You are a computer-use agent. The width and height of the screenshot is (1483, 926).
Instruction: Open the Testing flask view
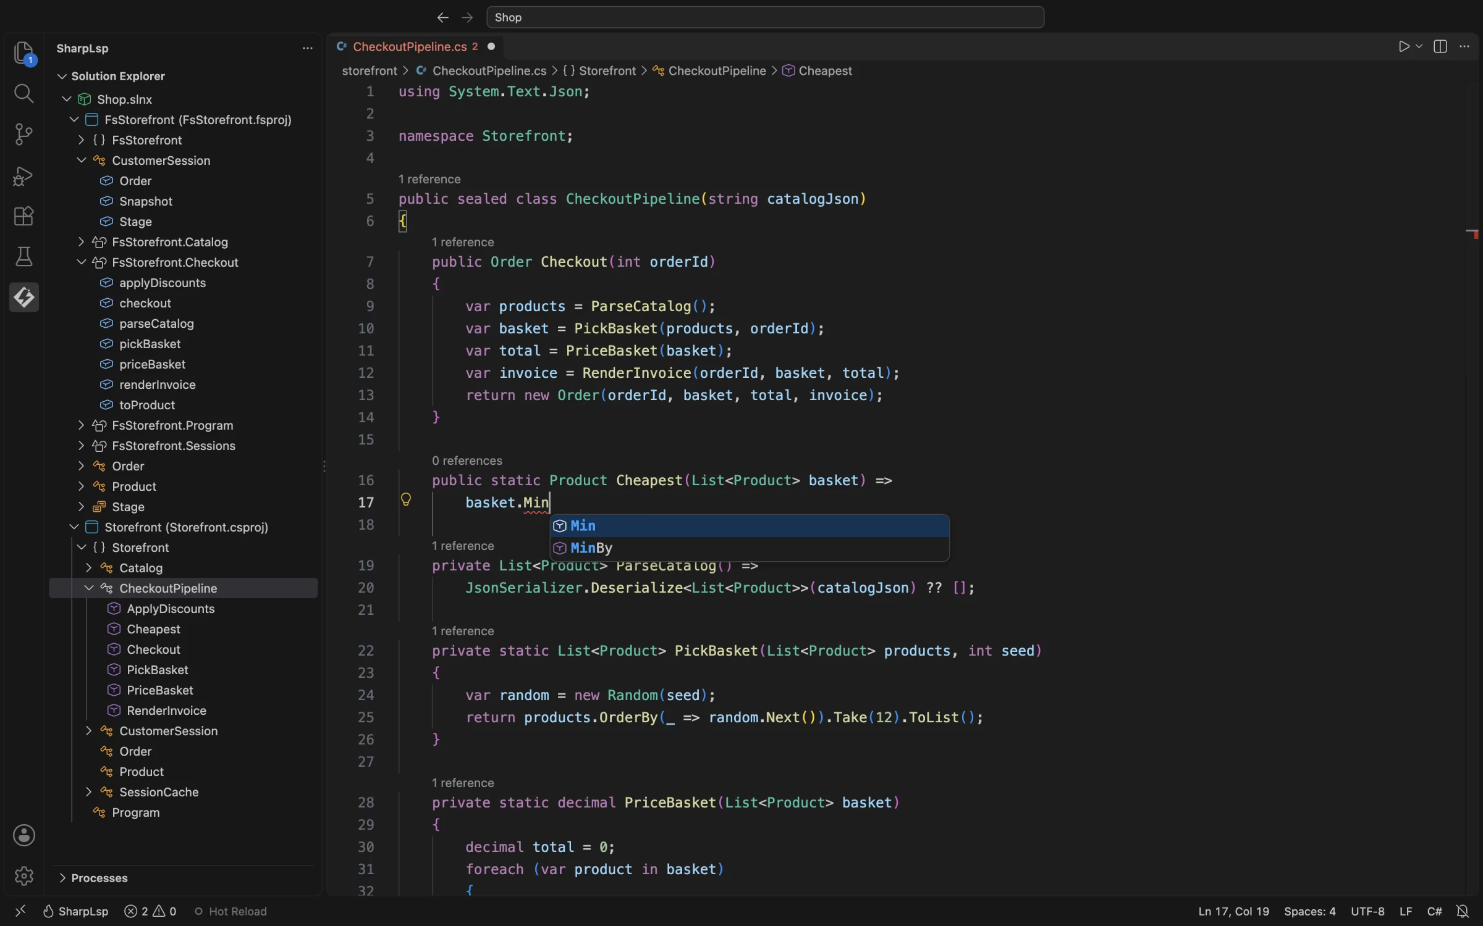24,257
